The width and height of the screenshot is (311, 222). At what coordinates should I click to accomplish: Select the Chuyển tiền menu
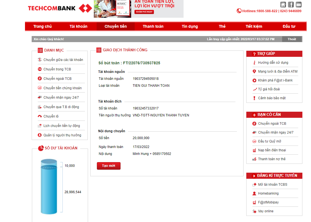tap(116, 26)
